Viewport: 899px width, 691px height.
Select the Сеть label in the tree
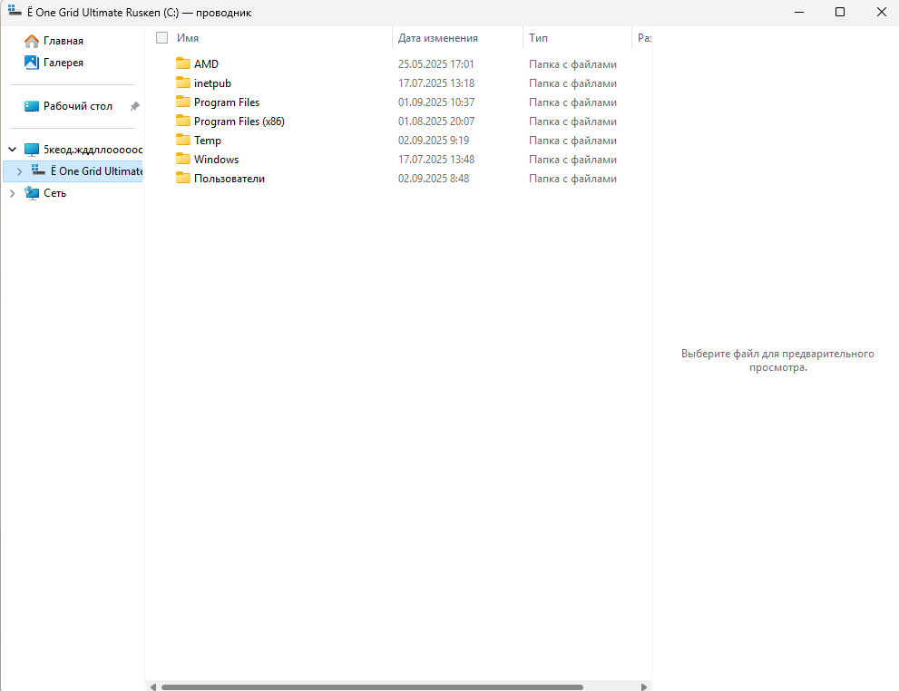[55, 193]
